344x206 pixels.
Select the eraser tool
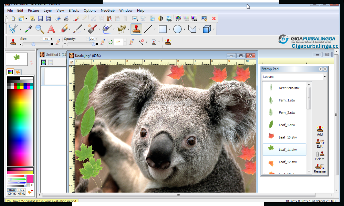[64, 29]
